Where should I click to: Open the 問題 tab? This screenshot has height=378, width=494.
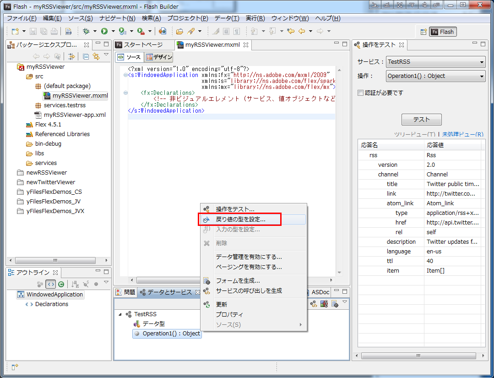click(x=126, y=292)
